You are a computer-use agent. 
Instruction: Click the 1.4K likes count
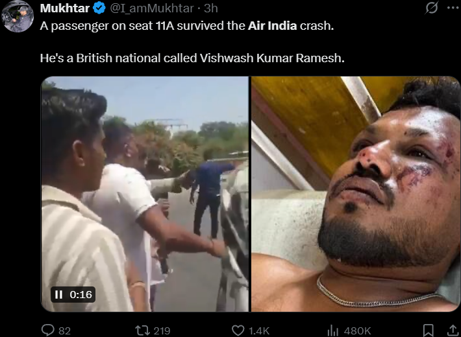(x=259, y=331)
